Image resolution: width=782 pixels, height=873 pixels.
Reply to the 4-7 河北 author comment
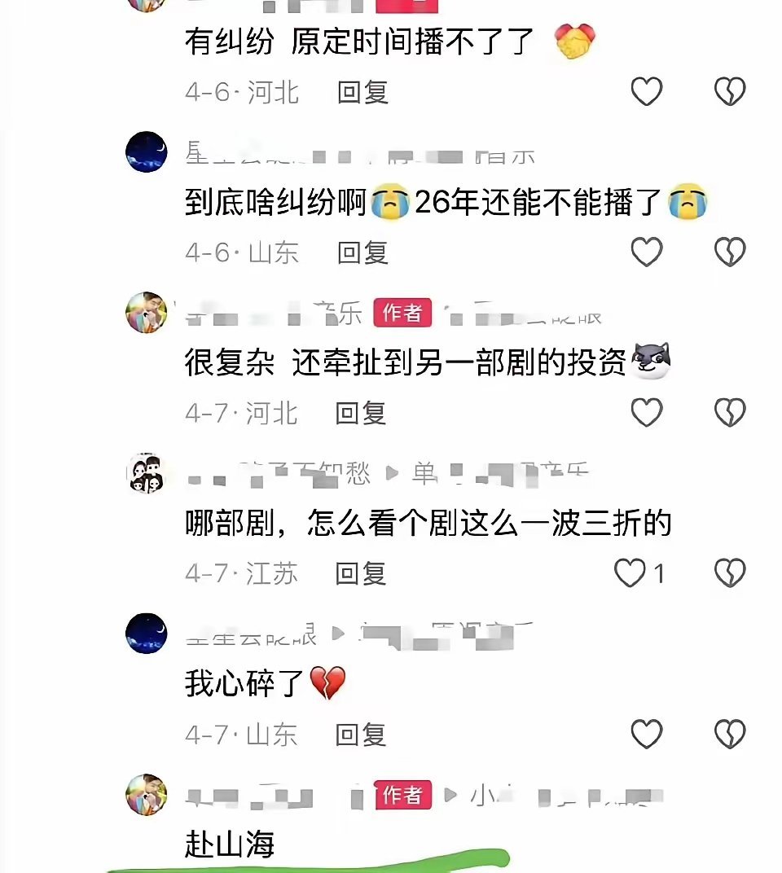point(360,413)
